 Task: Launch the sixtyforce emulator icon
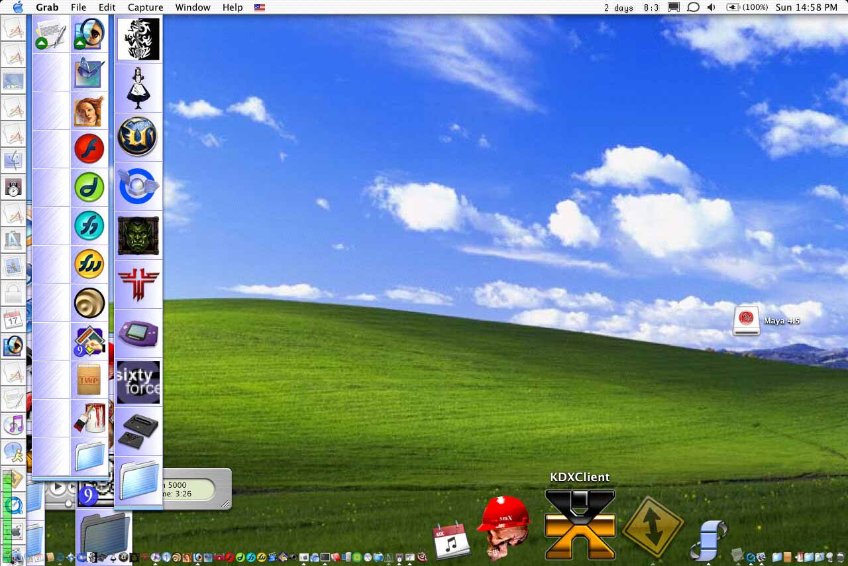click(138, 382)
